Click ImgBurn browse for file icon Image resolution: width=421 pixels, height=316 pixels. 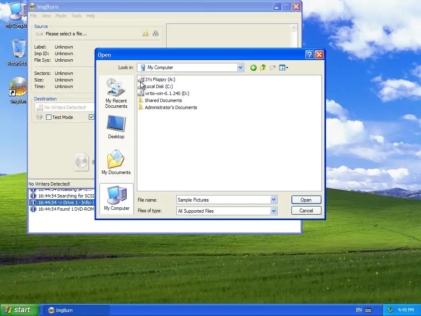[146, 33]
